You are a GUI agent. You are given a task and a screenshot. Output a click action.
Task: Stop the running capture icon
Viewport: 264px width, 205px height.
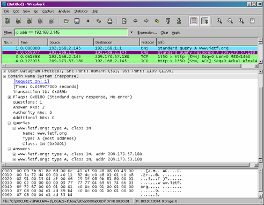40,21
